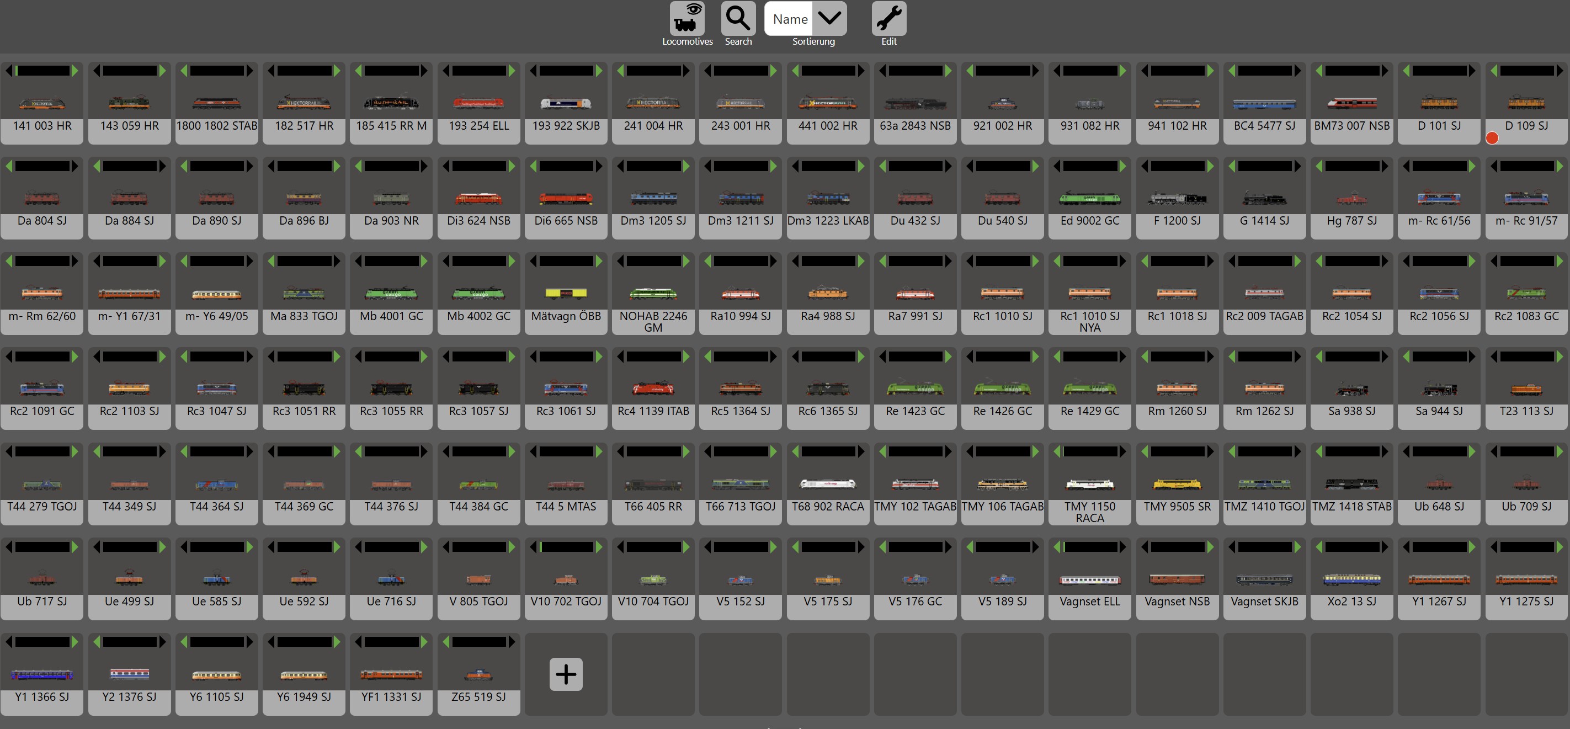Select the Mätvagn ÖBB wagon image
Screen dimensions: 1570x729
tap(566, 293)
